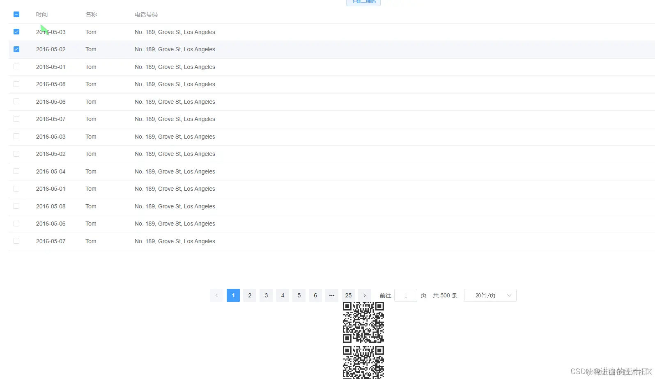This screenshot has width=655, height=379.
Task: Tick the unchecked 2016-05-02 row checkbox
Action: (x=16, y=154)
